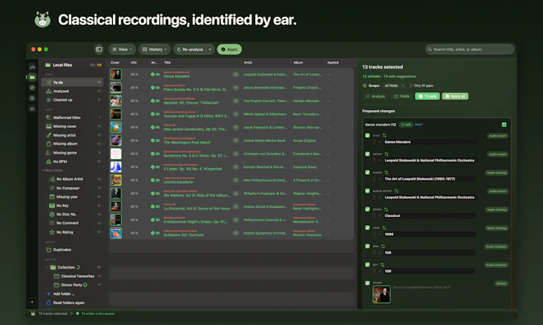Click the Analyze button in right panel
The height and width of the screenshot is (325, 543).
(375, 96)
